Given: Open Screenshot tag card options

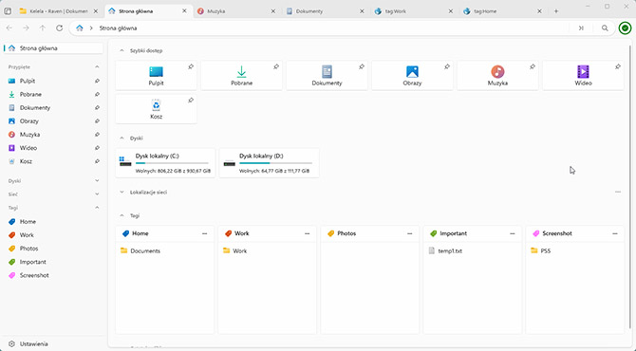Looking at the screenshot, I should 615,233.
